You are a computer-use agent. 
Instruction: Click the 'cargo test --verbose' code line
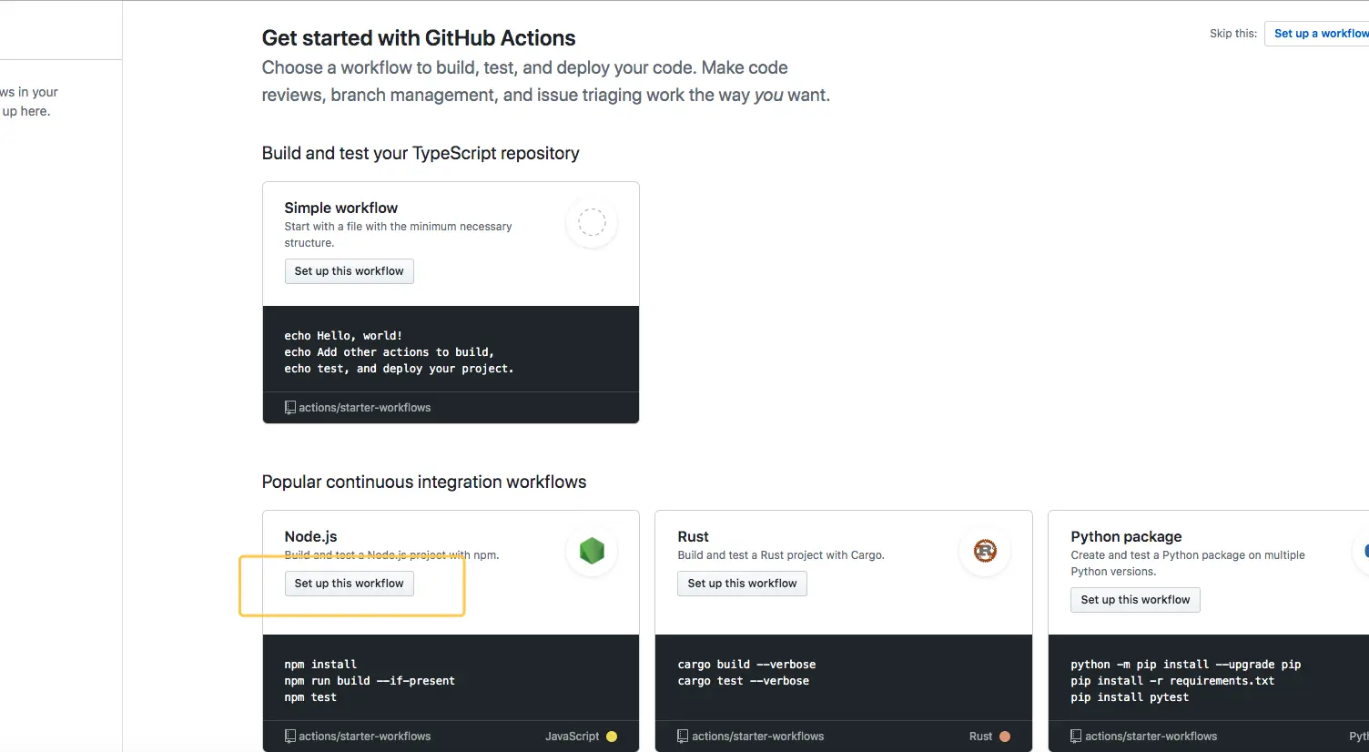coord(743,681)
